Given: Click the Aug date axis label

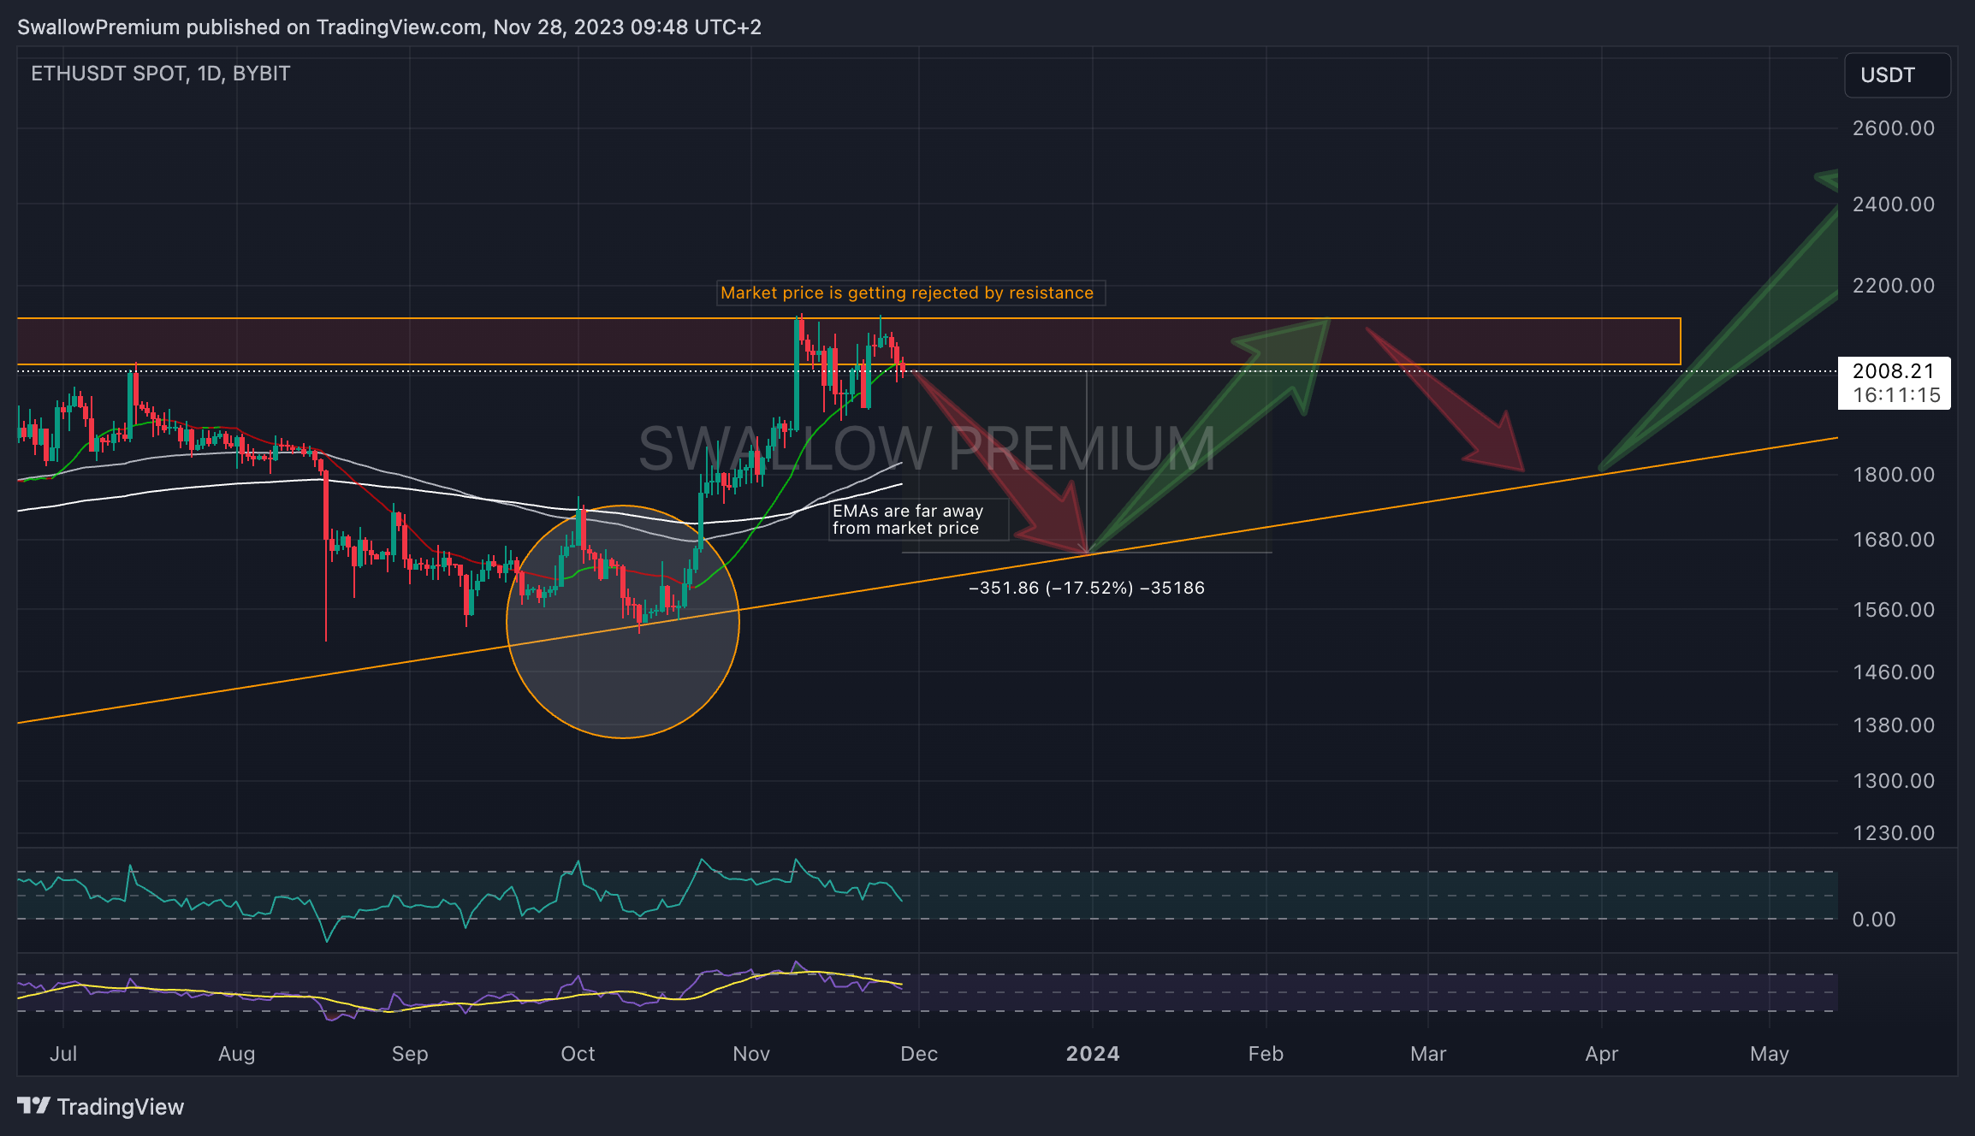Looking at the screenshot, I should 237,1054.
